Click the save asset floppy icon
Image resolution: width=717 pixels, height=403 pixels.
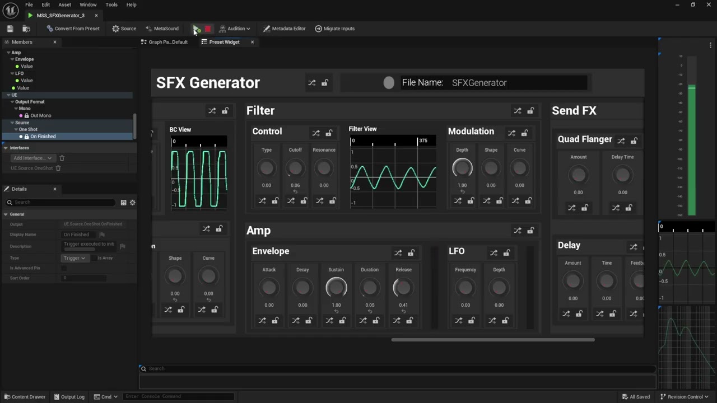pyautogui.click(x=10, y=29)
